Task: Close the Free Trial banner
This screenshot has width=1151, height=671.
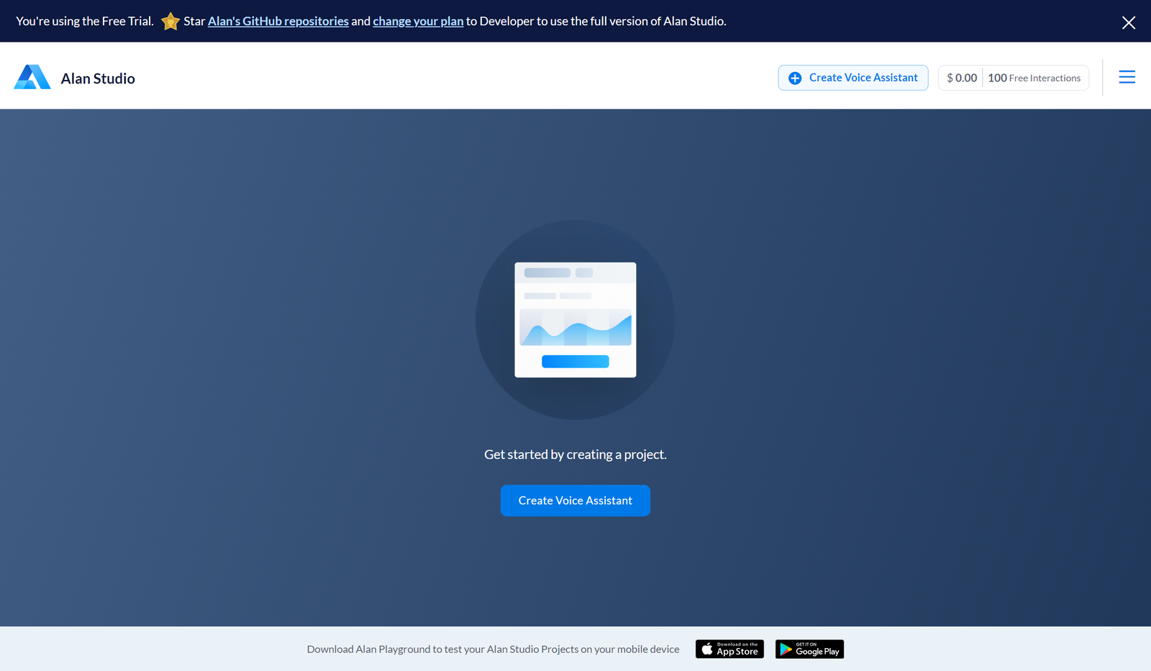Action: (1129, 22)
